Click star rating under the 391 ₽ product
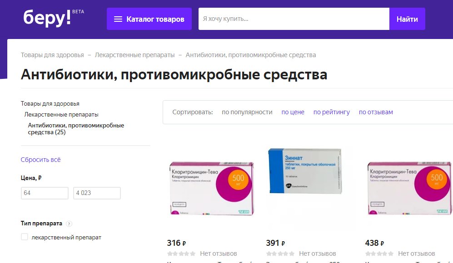453x263 pixels. click(280, 253)
